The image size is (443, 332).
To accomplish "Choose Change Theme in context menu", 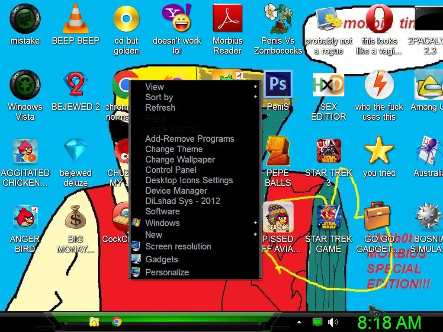I will pos(195,149).
